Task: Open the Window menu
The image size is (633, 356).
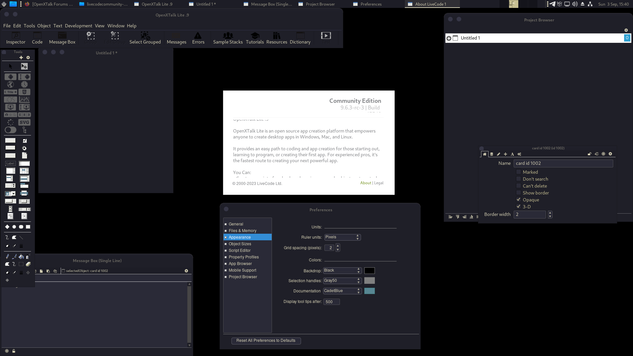Action: pos(116,26)
